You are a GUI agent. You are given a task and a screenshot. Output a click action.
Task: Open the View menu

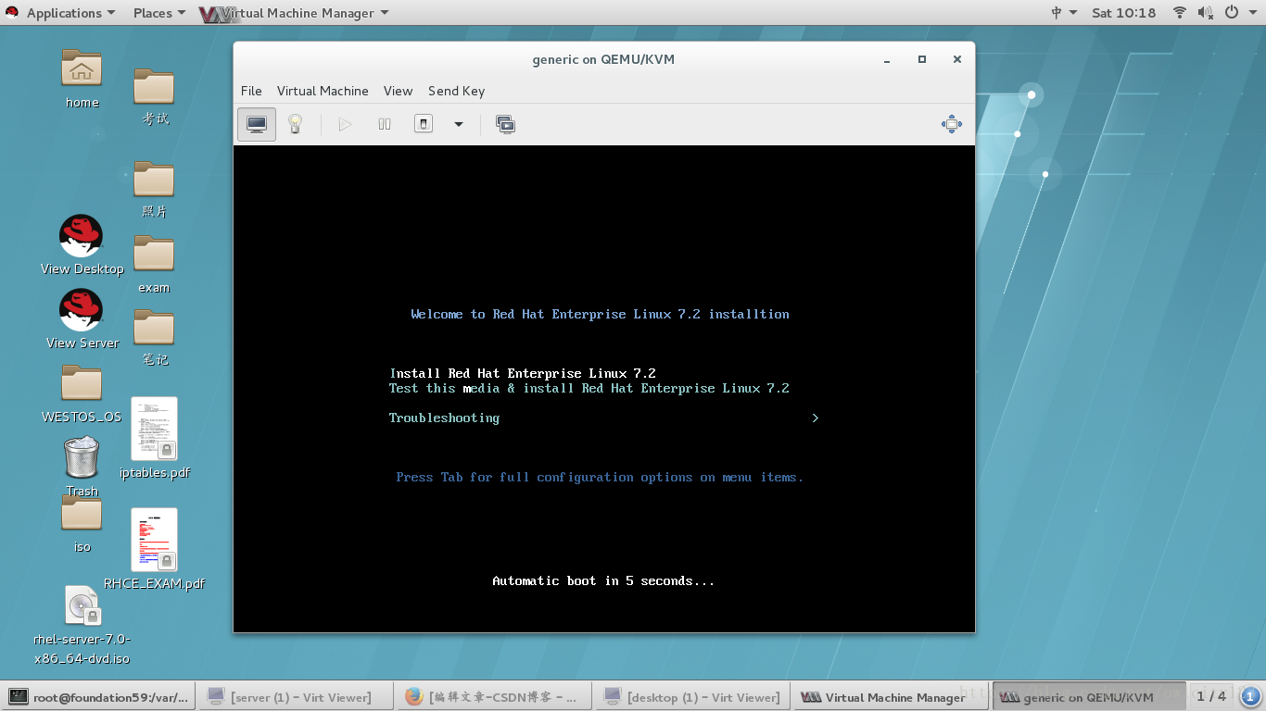click(x=398, y=91)
